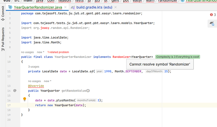Click the getRandomValue method name
The height and width of the screenshot is (127, 217).
click(74, 91)
